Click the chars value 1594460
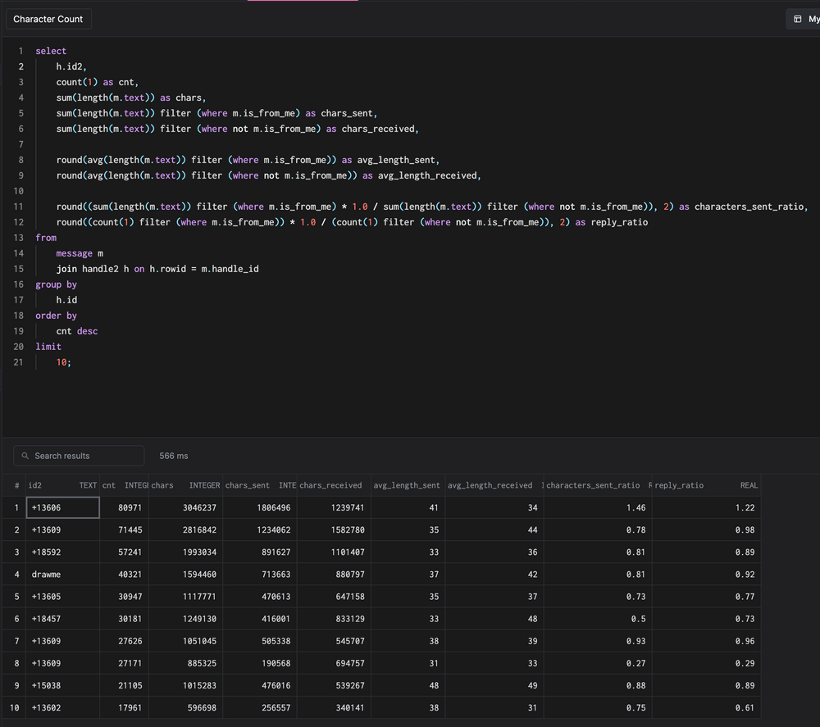The image size is (820, 727). point(197,574)
